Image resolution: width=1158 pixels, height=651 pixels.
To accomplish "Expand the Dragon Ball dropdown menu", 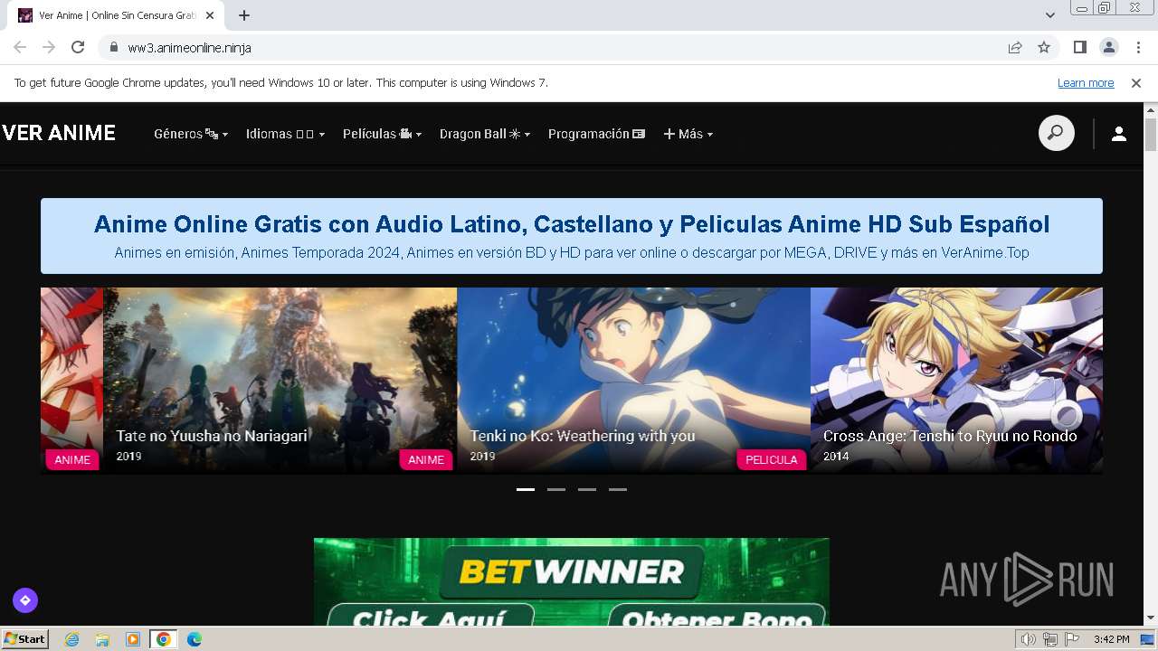I will tap(485, 134).
